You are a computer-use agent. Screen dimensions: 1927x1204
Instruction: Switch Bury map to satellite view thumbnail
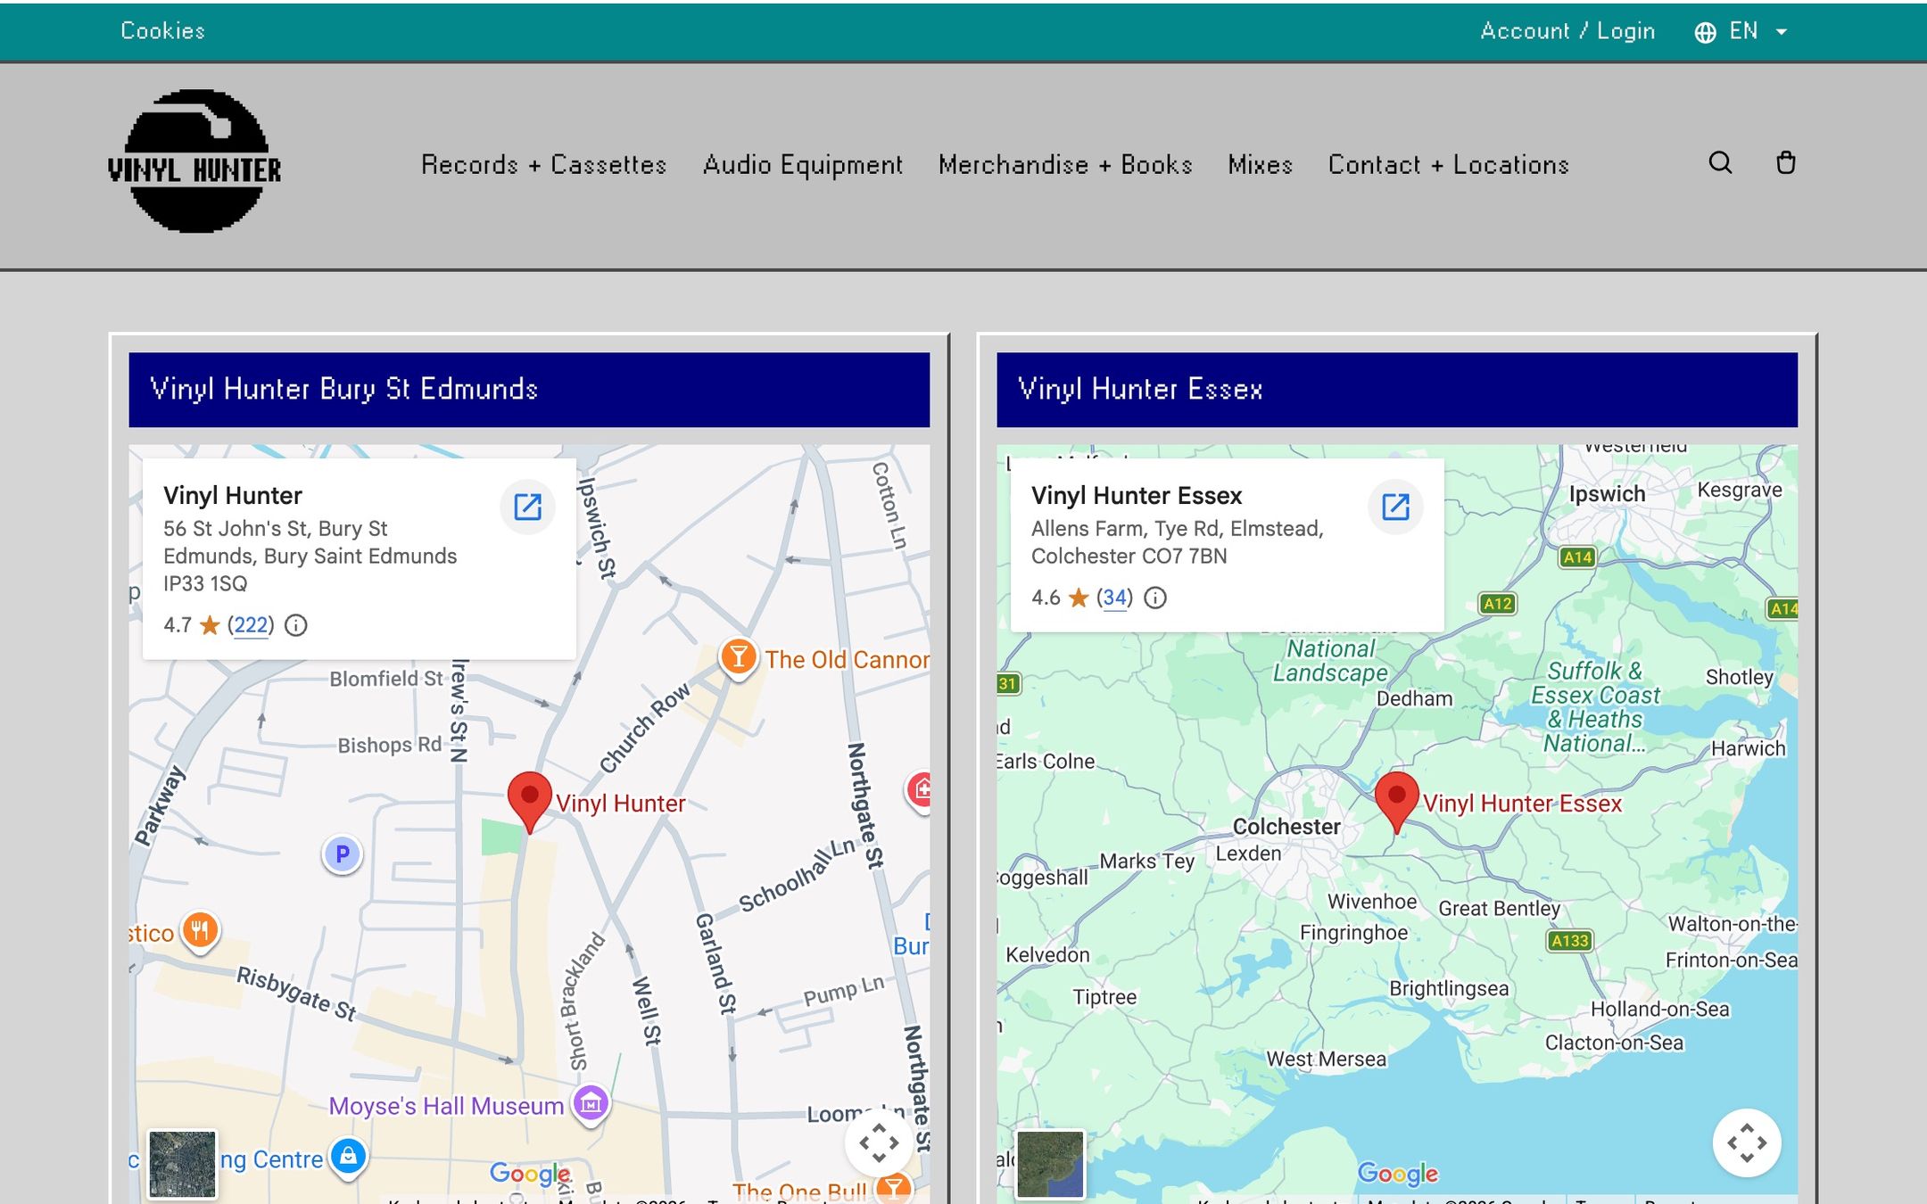(x=182, y=1164)
